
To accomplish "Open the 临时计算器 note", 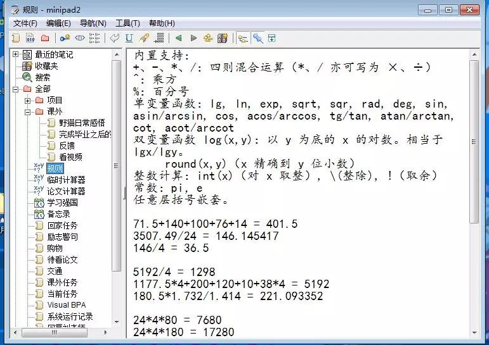I will (66, 180).
